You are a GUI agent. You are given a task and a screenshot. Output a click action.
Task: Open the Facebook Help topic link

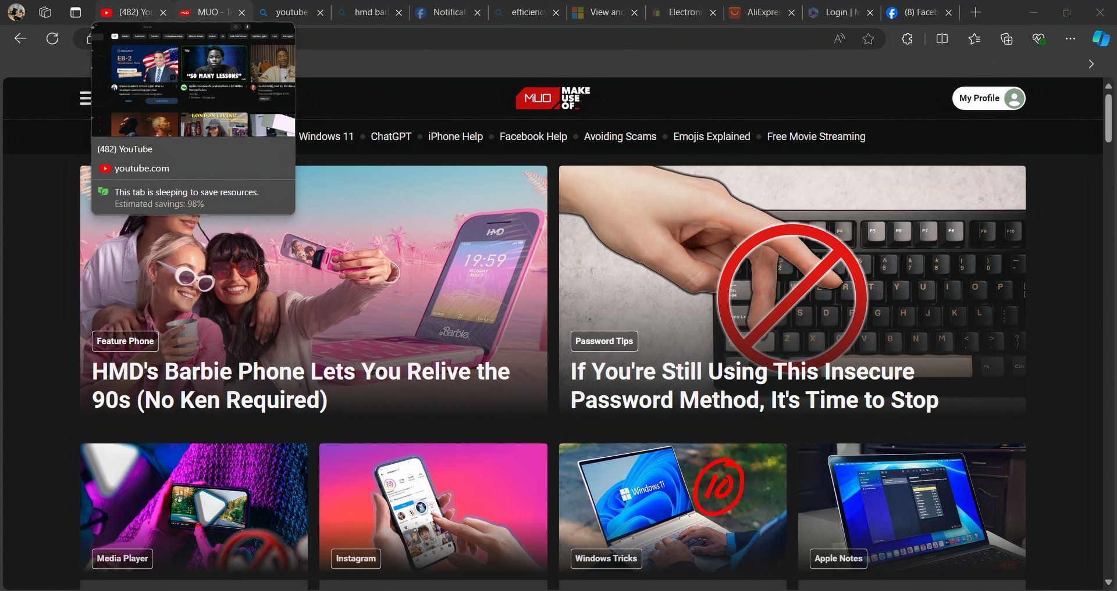click(533, 137)
